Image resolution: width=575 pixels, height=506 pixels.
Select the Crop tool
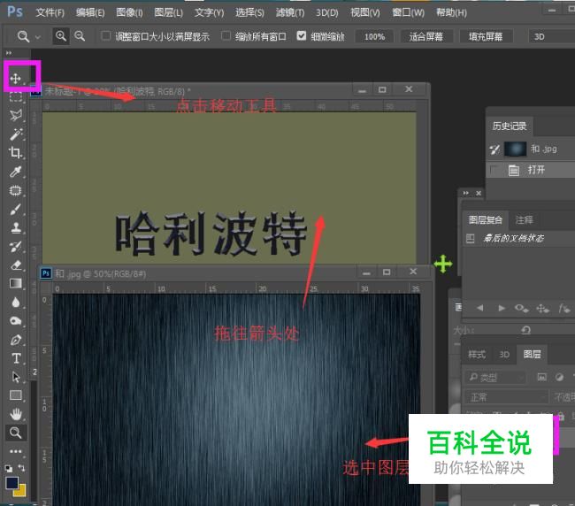(15, 152)
